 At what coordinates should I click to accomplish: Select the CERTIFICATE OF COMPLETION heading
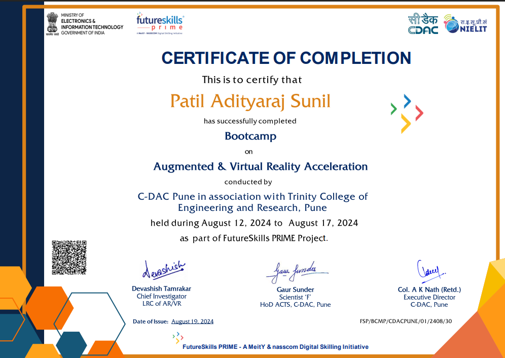pyautogui.click(x=285, y=58)
